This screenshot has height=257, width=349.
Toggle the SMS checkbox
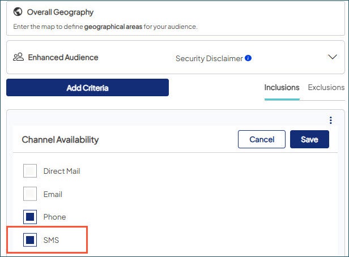30,241
